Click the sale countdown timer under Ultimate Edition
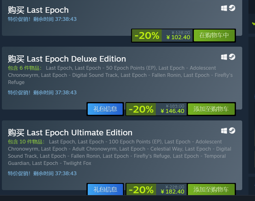 (42, 173)
